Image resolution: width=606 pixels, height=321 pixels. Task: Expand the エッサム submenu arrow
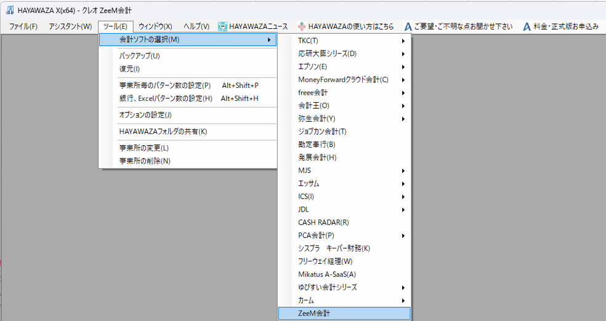(403, 184)
